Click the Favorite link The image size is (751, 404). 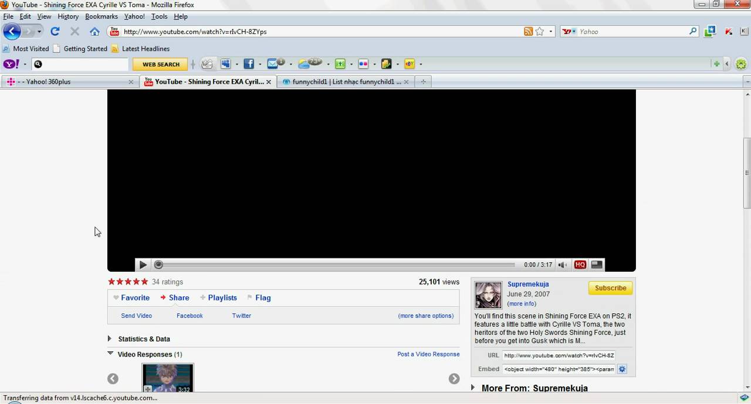pyautogui.click(x=135, y=297)
